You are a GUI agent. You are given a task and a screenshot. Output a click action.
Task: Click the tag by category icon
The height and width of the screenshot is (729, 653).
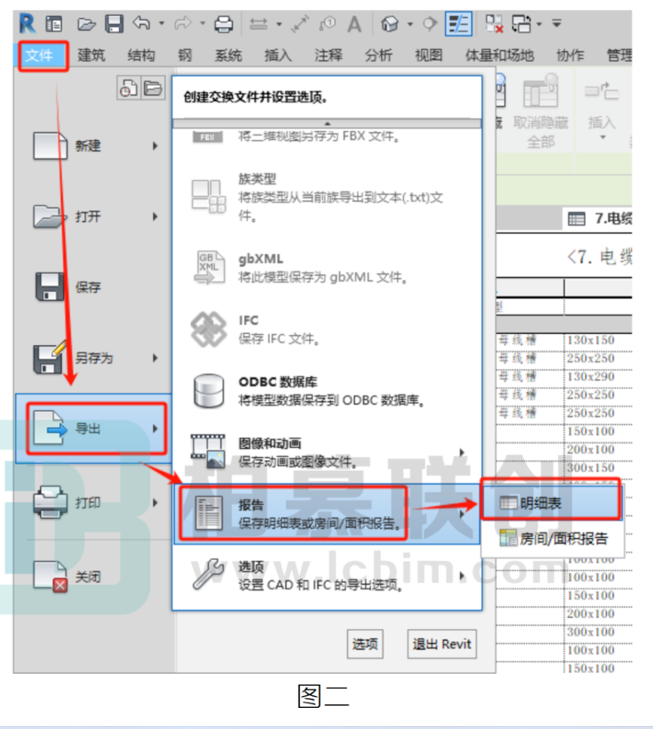pos(327,23)
